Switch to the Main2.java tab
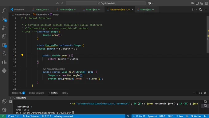 coord(146,10)
